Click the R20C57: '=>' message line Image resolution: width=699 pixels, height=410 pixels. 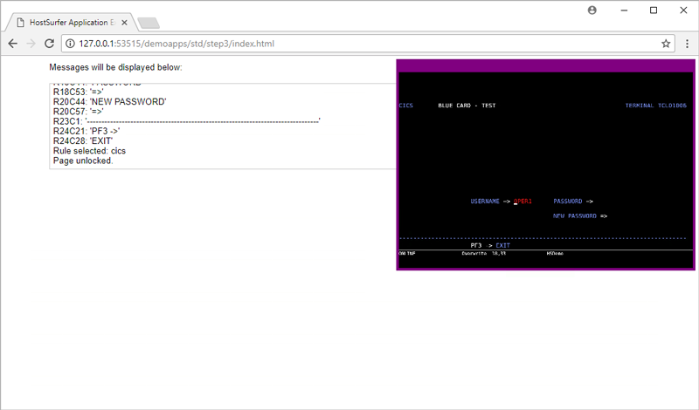coord(79,112)
